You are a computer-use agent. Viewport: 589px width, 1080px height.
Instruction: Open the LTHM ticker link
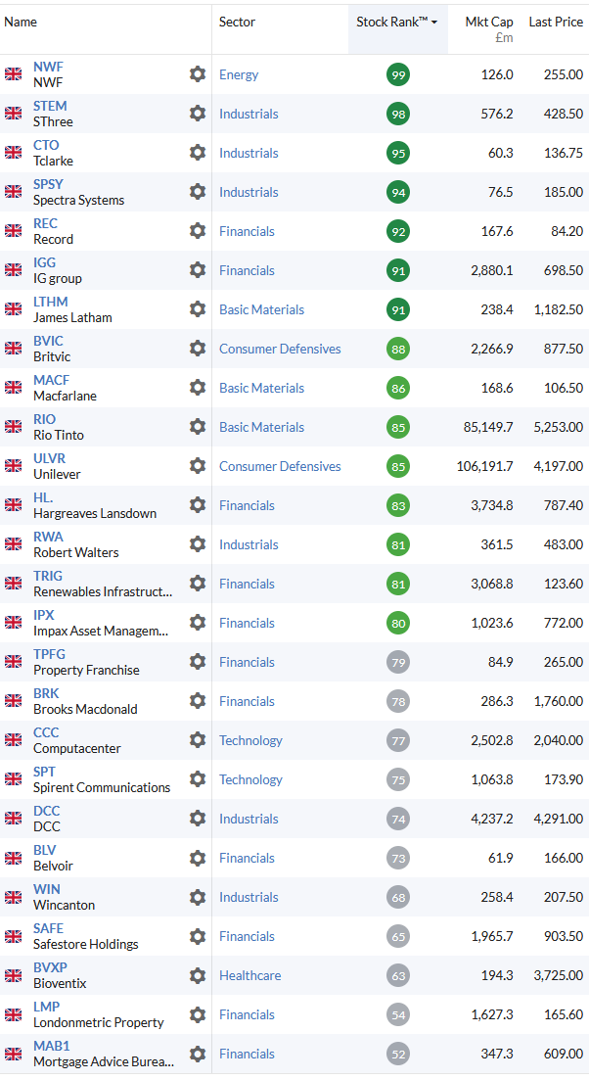[51, 302]
